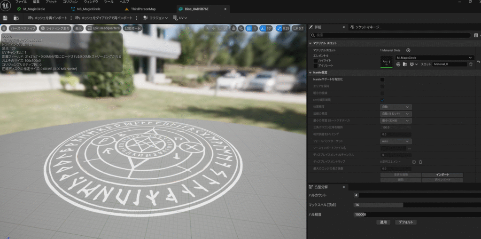This screenshot has height=239, width=481.
Task: Open the パースペクティブ view mode menu
Action: [23, 28]
